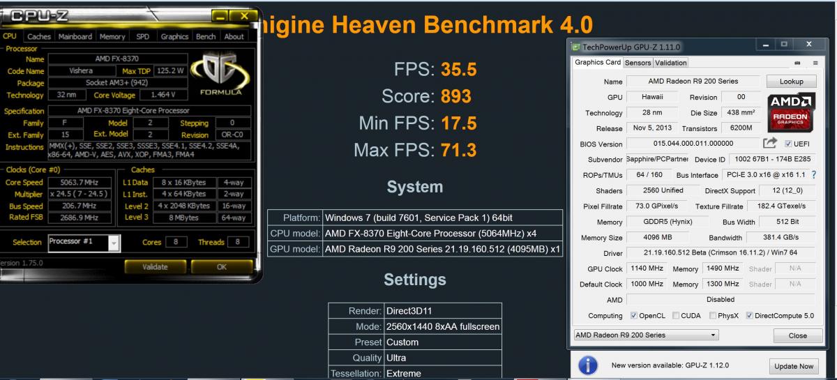
Task: Toggle the PhysX checkbox
Action: pyautogui.click(x=713, y=315)
